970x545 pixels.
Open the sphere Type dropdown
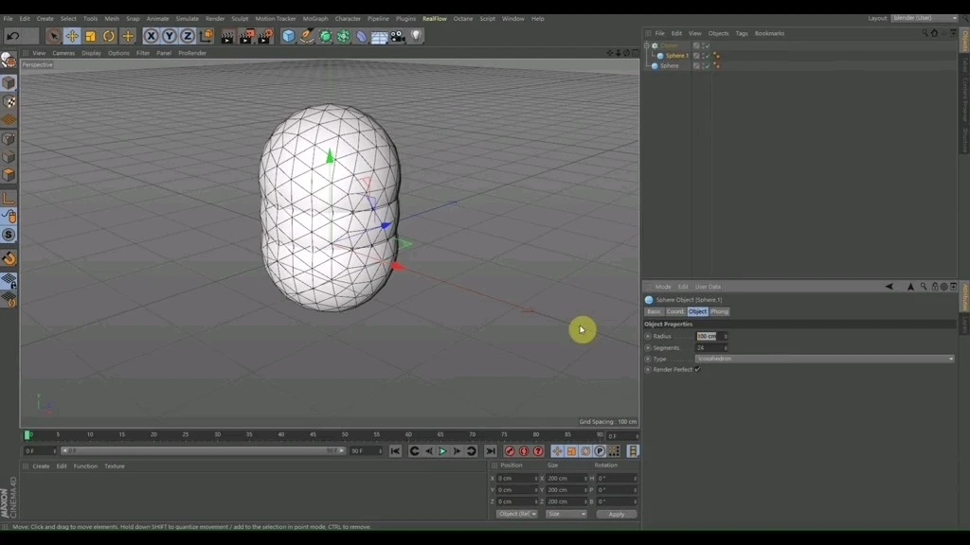[x=825, y=359]
